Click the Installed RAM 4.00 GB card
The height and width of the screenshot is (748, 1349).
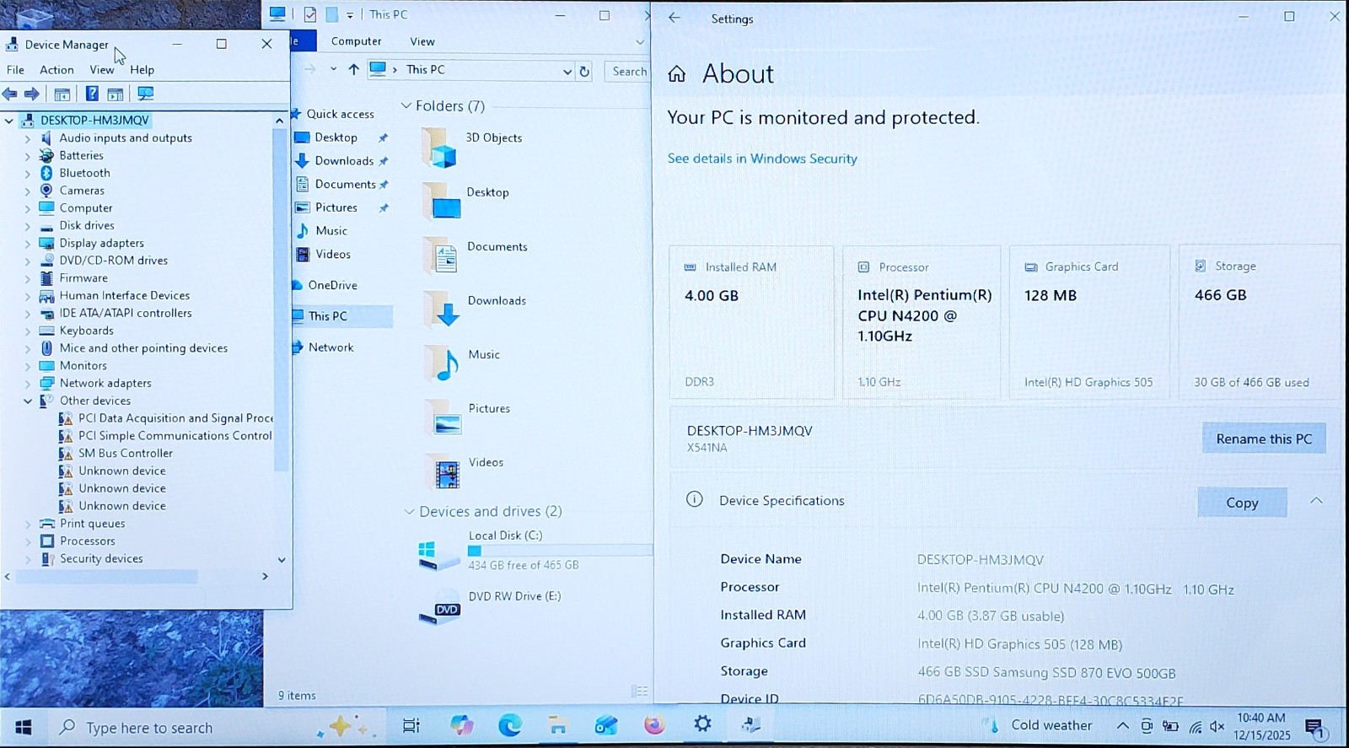(x=751, y=322)
